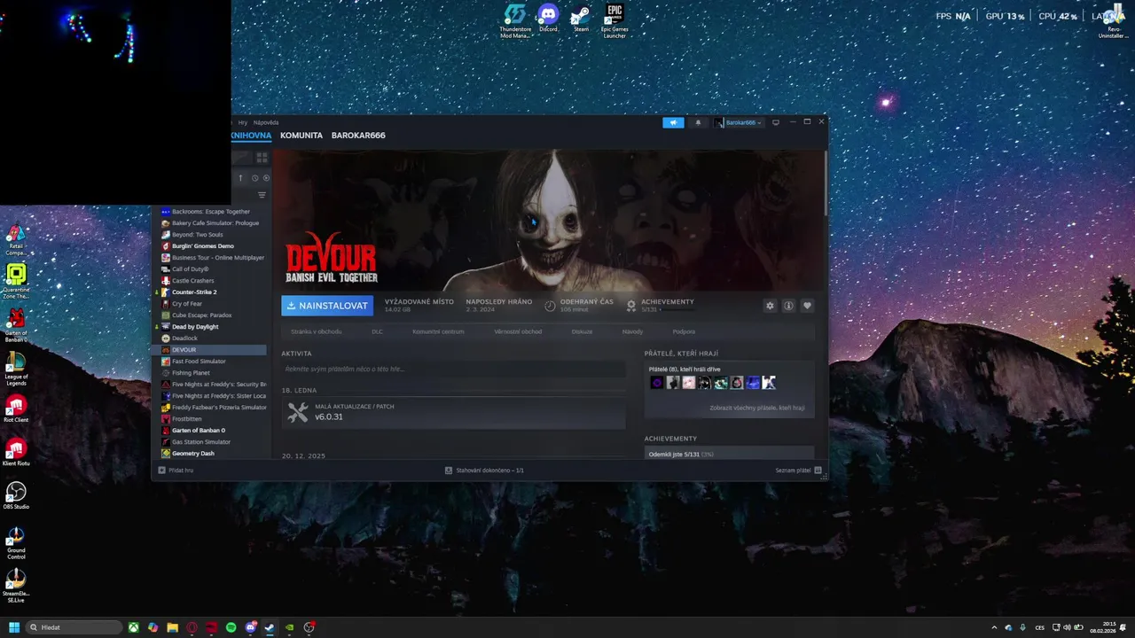The image size is (1135, 638).
Task: Open League of Legends desktop shortcut
Action: [x=16, y=370]
